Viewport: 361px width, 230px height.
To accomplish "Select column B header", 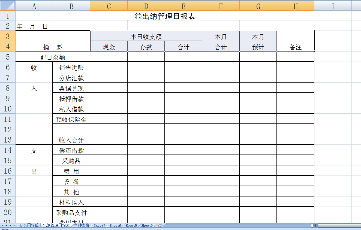I will (71, 5).
